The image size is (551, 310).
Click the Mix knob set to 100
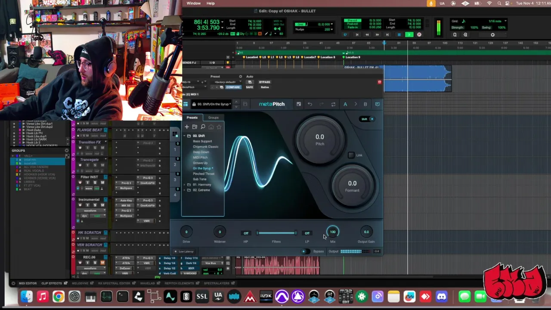coord(333,232)
